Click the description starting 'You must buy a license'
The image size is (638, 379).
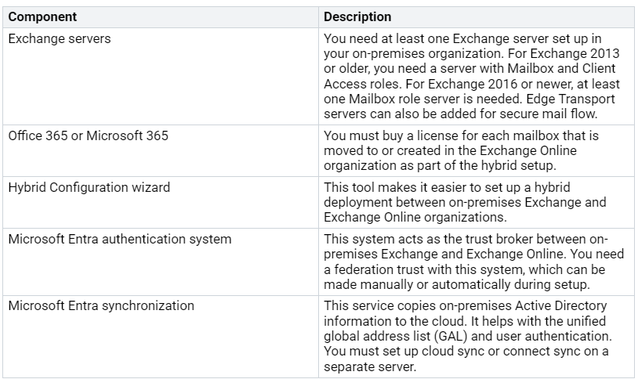coord(476,151)
